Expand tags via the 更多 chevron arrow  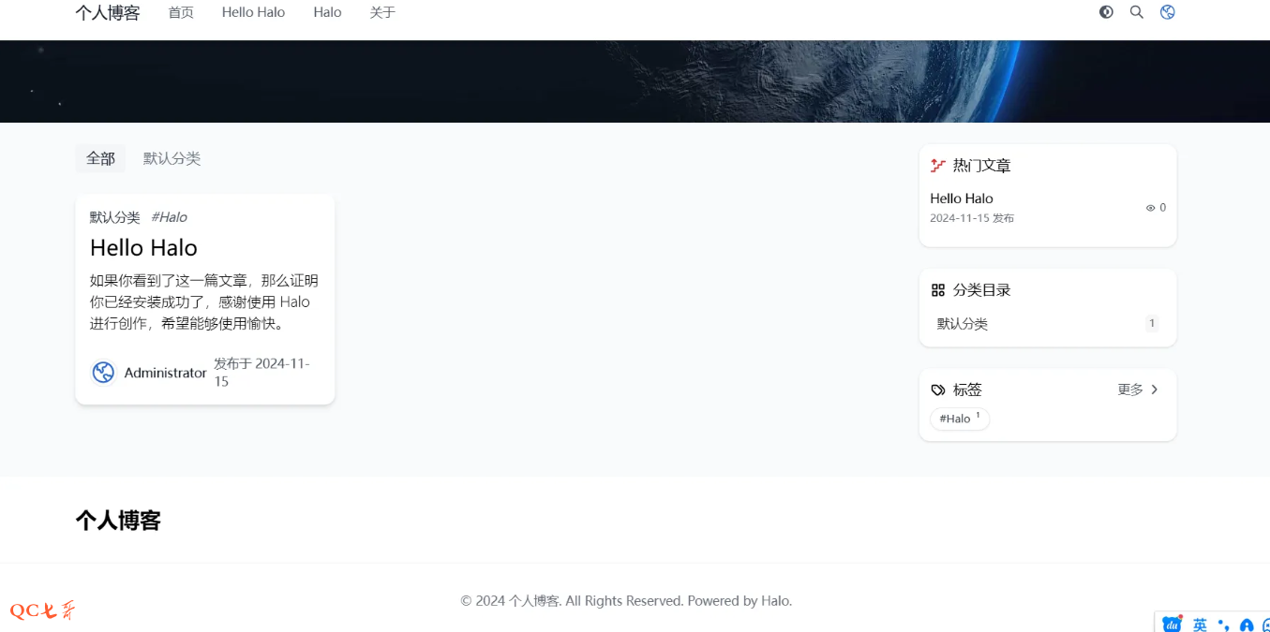coord(1155,389)
